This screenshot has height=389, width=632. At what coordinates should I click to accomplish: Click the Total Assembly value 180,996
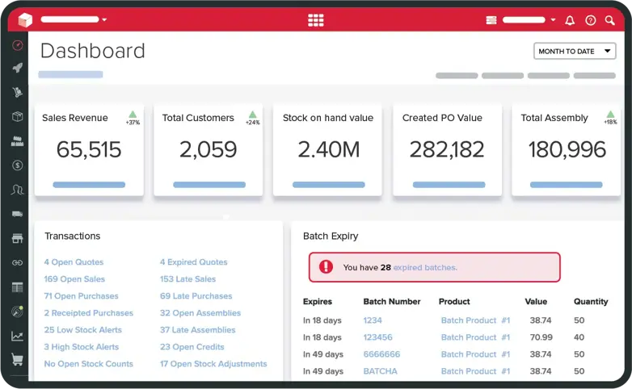pyautogui.click(x=567, y=149)
